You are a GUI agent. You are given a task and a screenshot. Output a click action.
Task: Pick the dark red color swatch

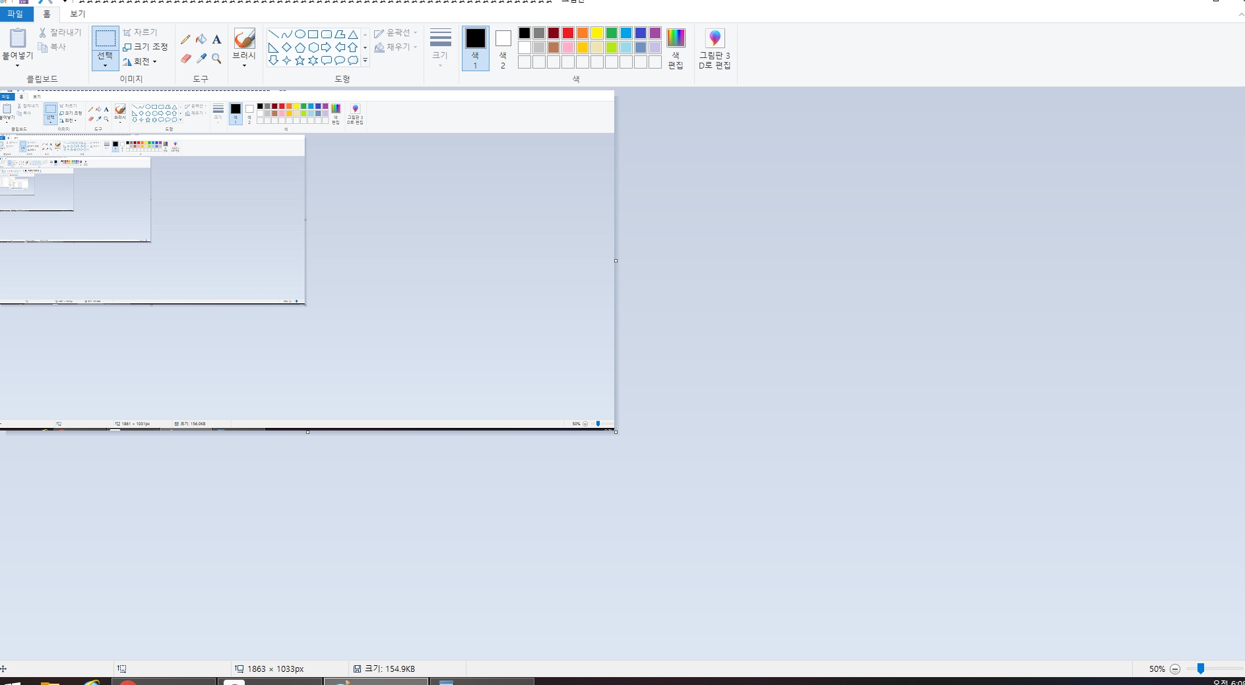click(x=554, y=33)
